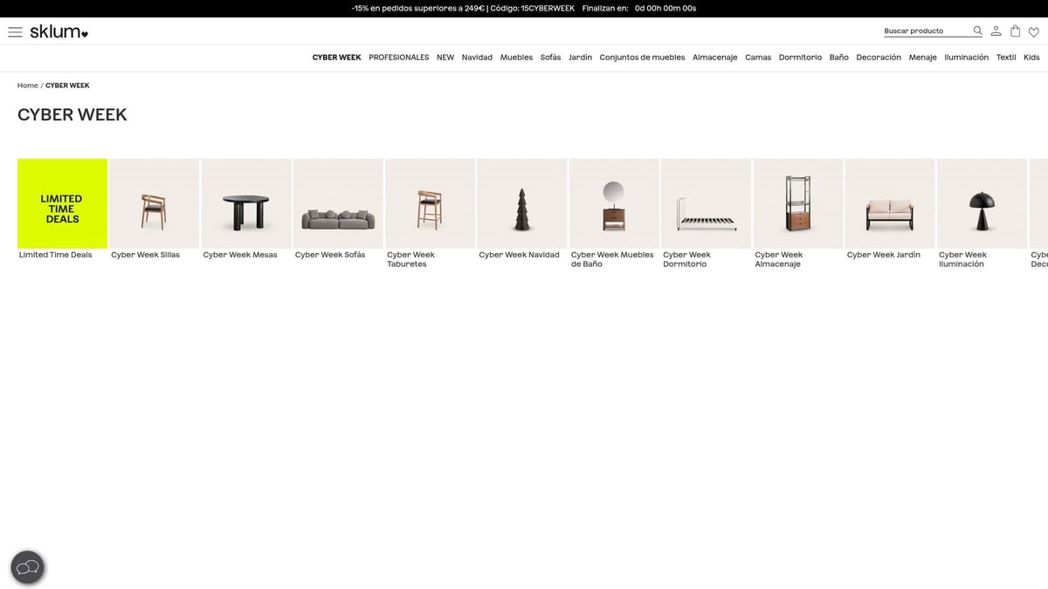Open the wishlist heart icon
The width and height of the screenshot is (1048, 589).
(1034, 32)
